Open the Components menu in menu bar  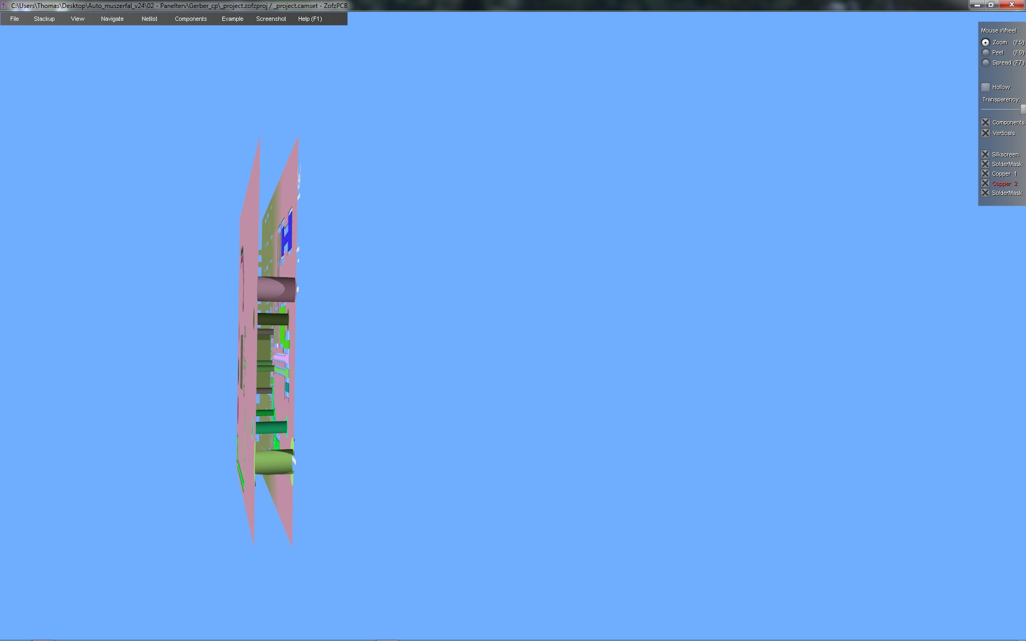190,19
